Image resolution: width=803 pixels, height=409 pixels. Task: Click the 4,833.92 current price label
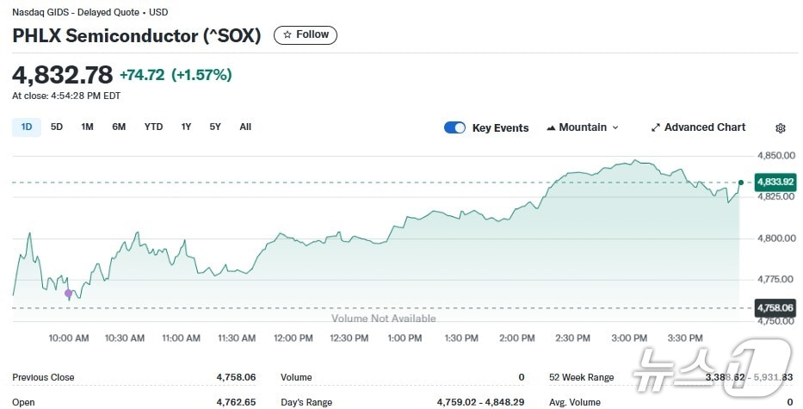pyautogui.click(x=774, y=182)
